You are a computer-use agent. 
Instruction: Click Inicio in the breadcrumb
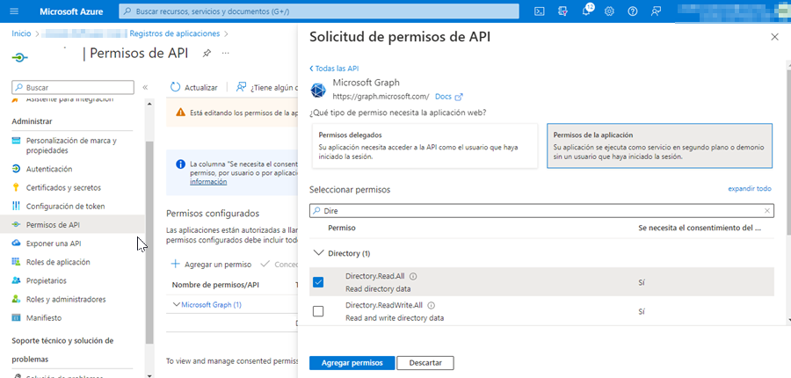21,33
